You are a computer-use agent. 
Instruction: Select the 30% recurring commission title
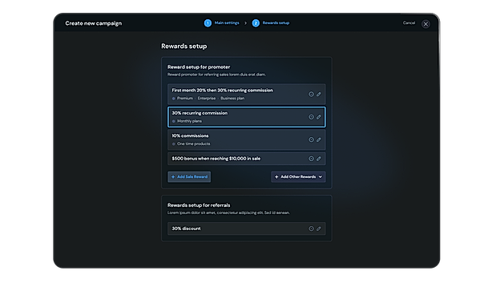[x=200, y=113]
